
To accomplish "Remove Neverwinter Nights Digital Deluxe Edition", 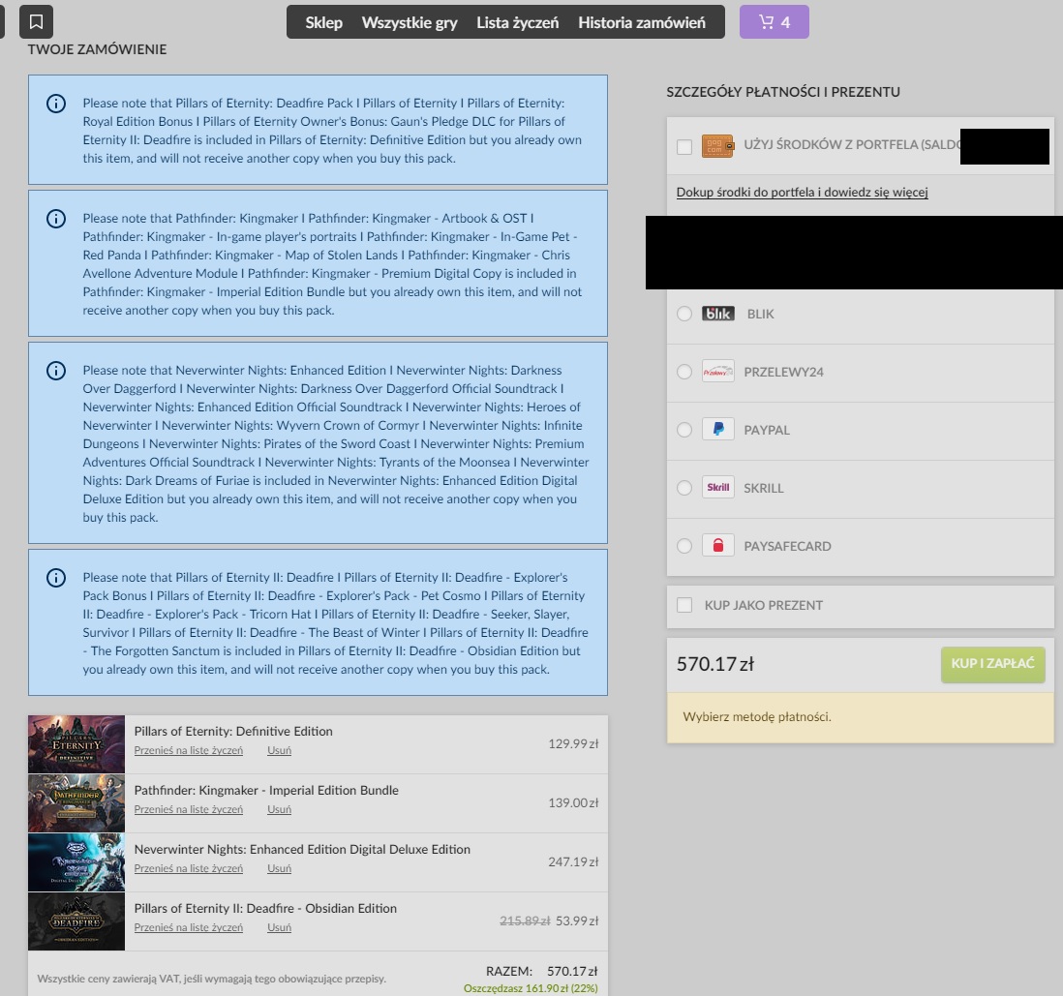I will (280, 868).
